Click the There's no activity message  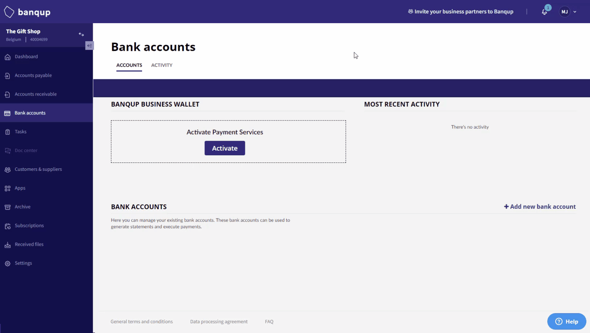tap(470, 127)
